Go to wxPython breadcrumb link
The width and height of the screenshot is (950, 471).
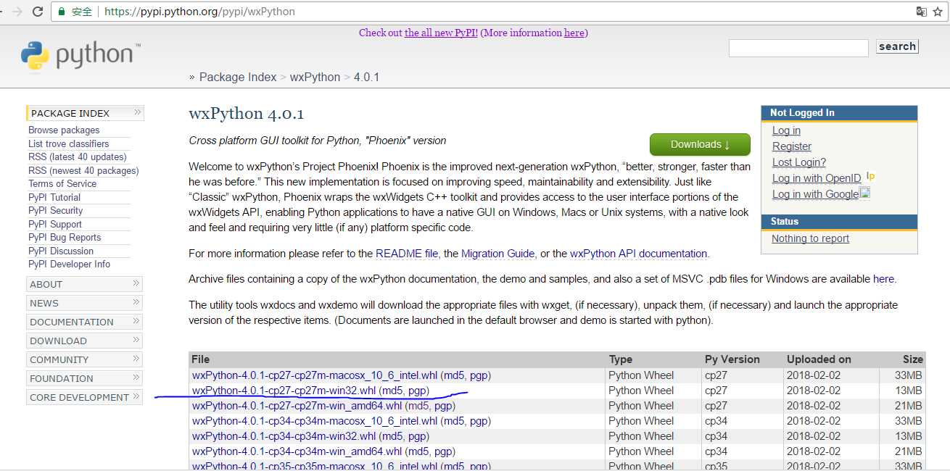315,77
